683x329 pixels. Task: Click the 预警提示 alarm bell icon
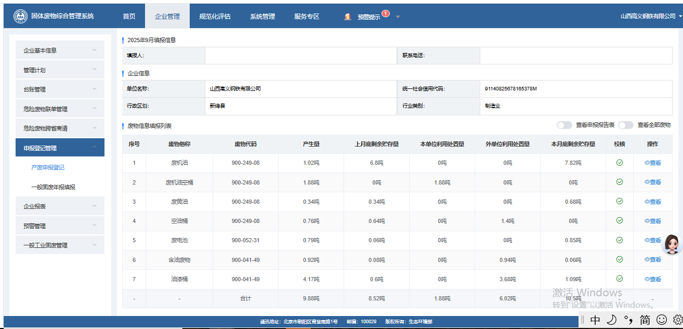tap(348, 17)
